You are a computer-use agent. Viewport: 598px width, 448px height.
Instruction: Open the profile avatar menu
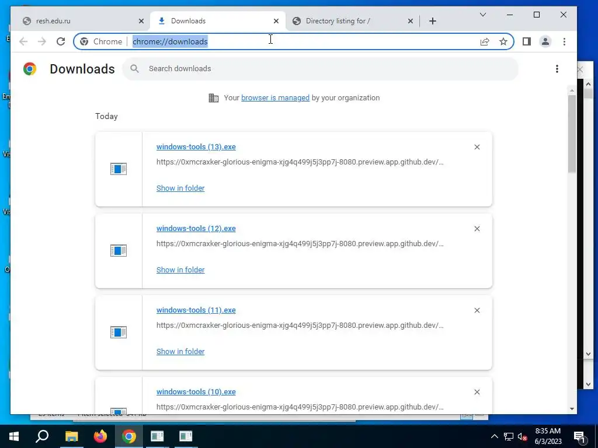pos(545,41)
